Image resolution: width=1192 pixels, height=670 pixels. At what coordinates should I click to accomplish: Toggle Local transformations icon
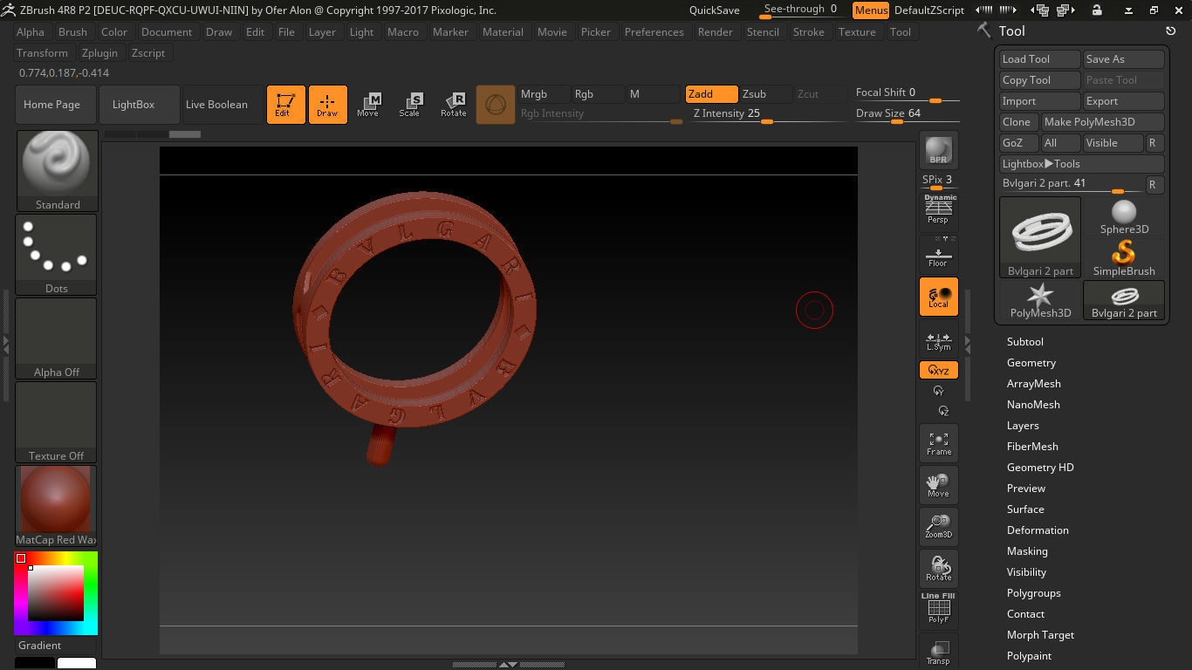pyautogui.click(x=939, y=297)
